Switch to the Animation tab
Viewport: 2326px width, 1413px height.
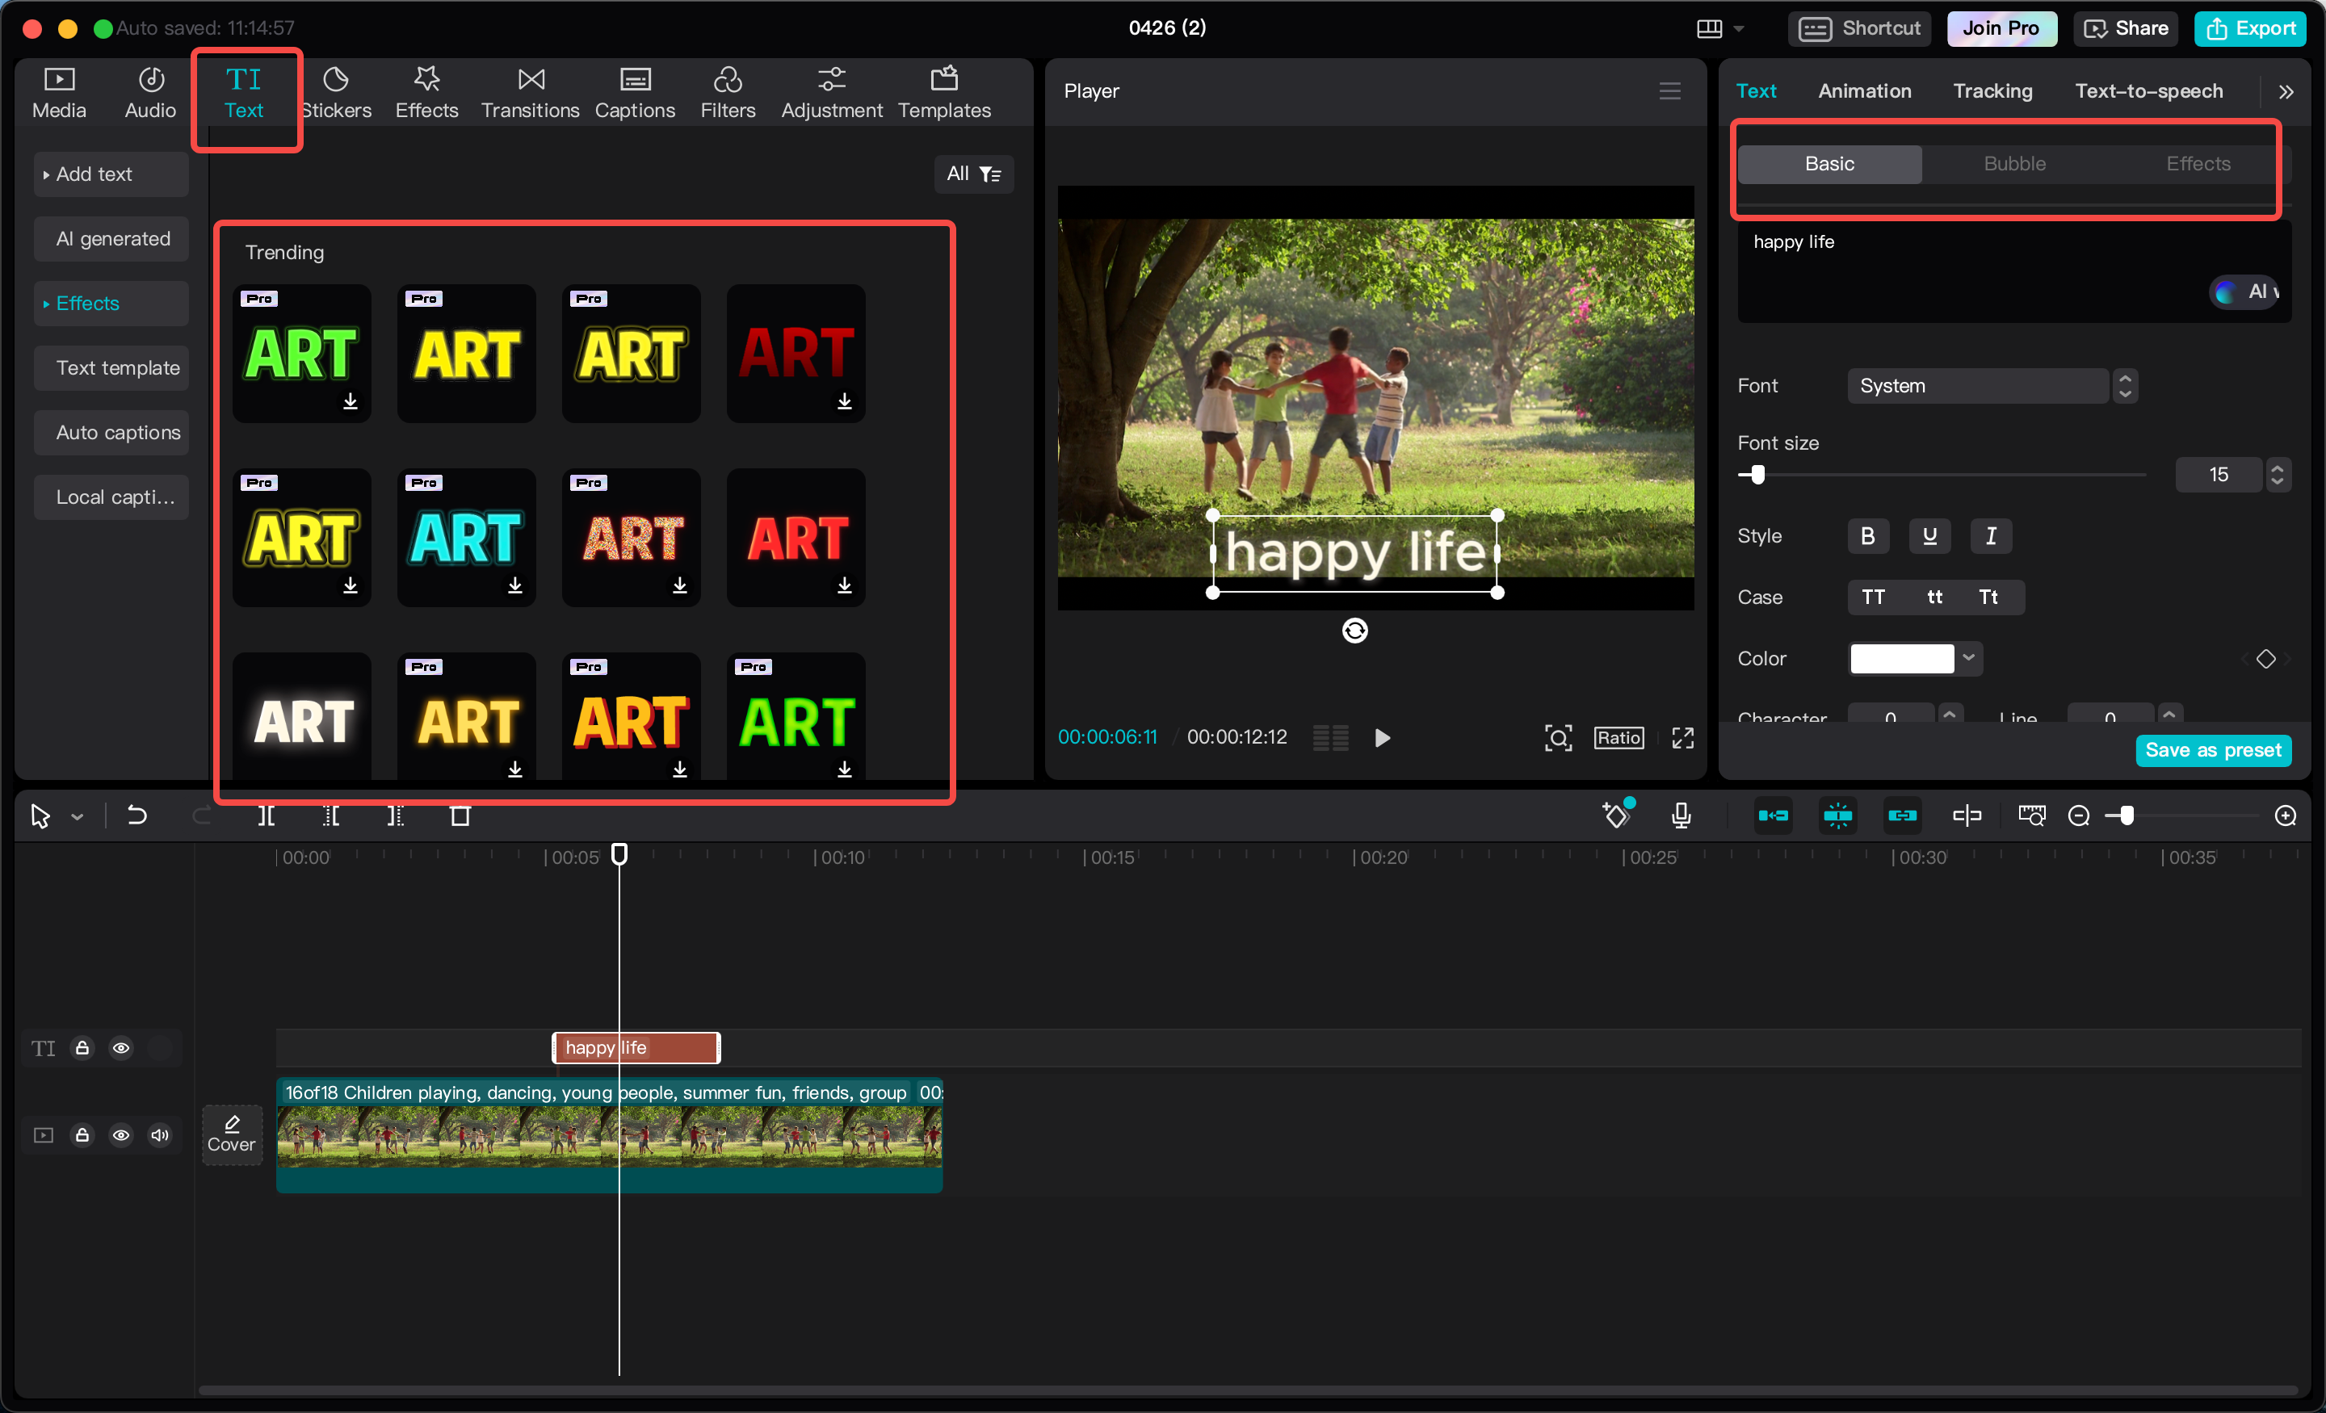click(1863, 90)
